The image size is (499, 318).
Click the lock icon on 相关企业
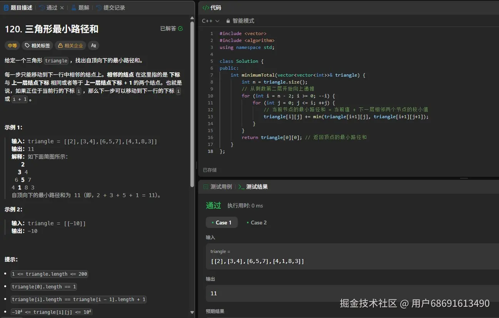click(x=61, y=45)
